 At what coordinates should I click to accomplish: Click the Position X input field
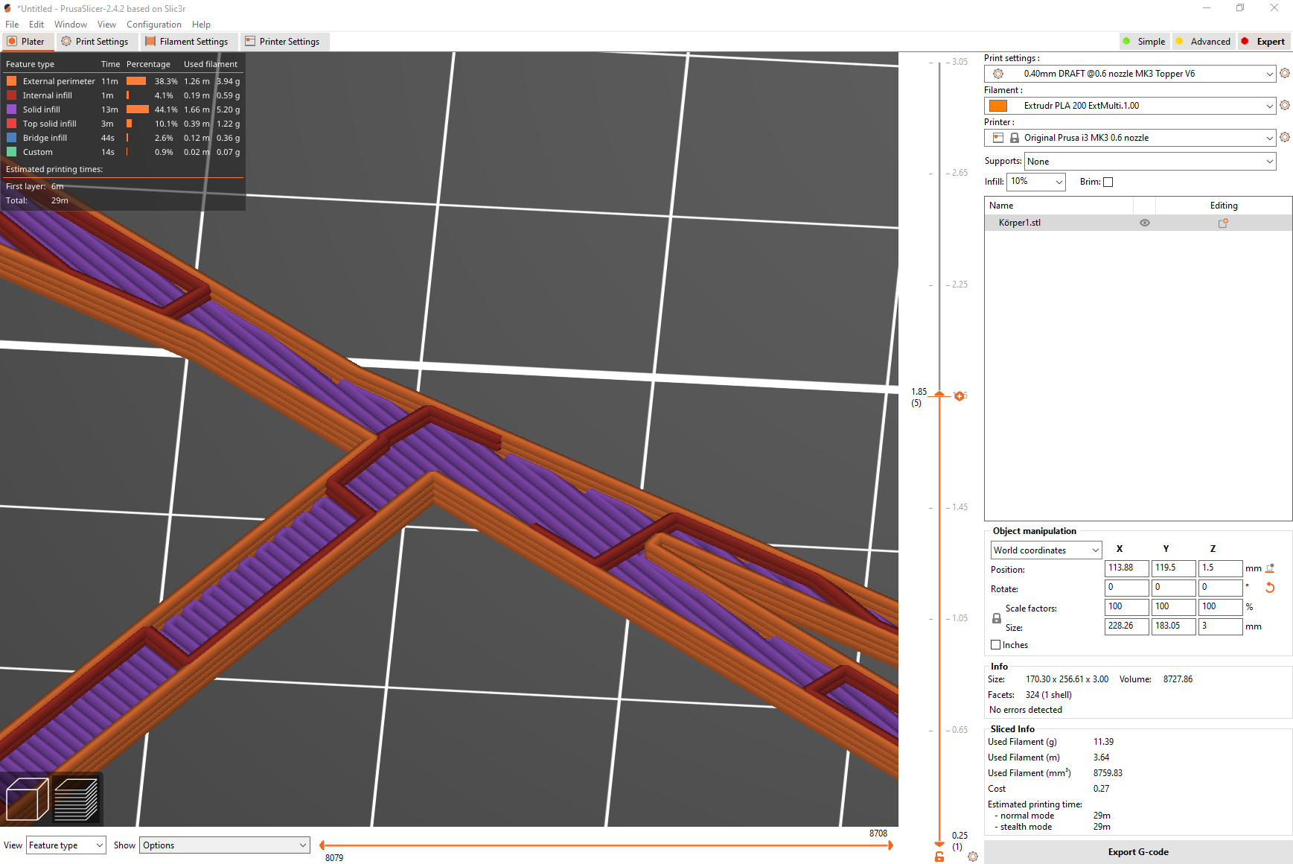coord(1126,568)
